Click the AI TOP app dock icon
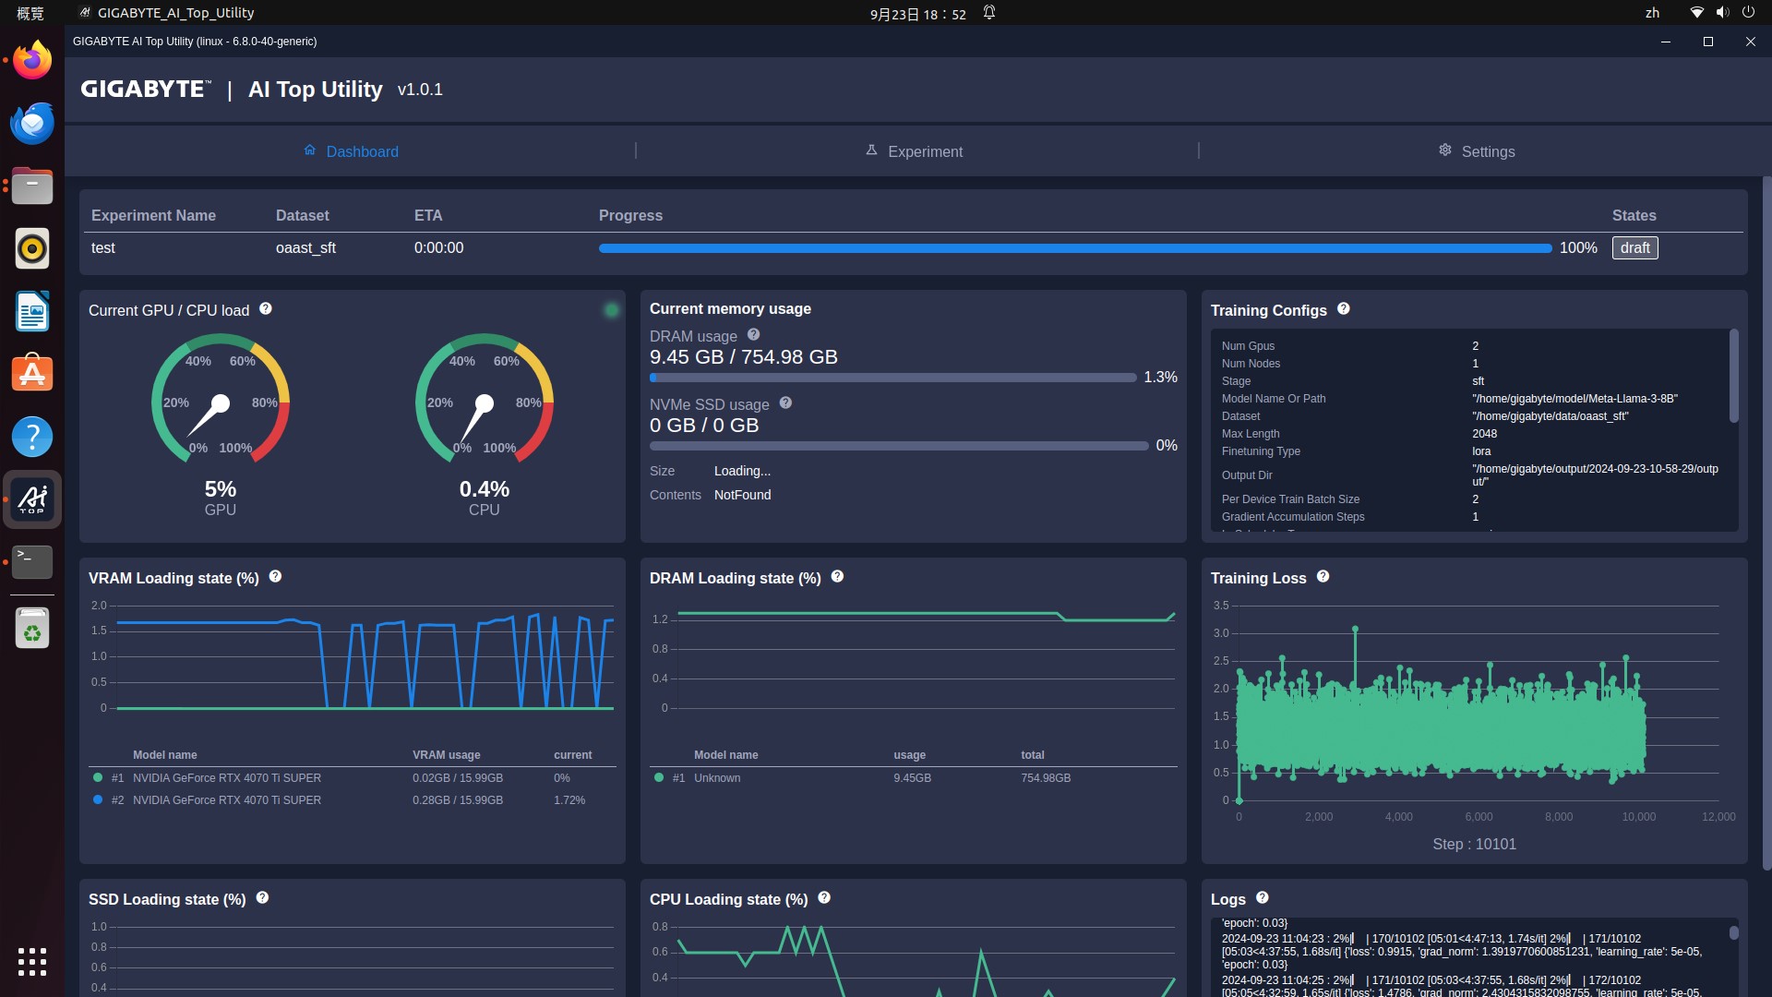 (x=32, y=499)
